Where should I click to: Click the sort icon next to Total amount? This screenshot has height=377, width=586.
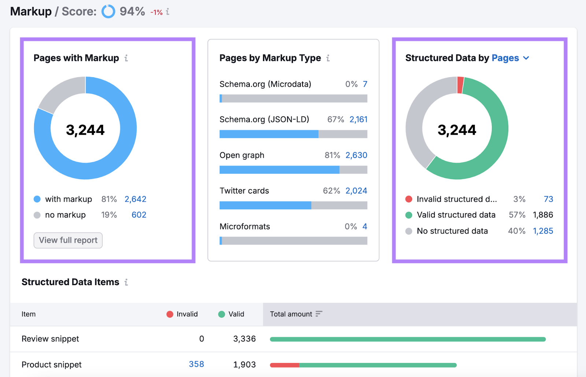pyautogui.click(x=319, y=314)
